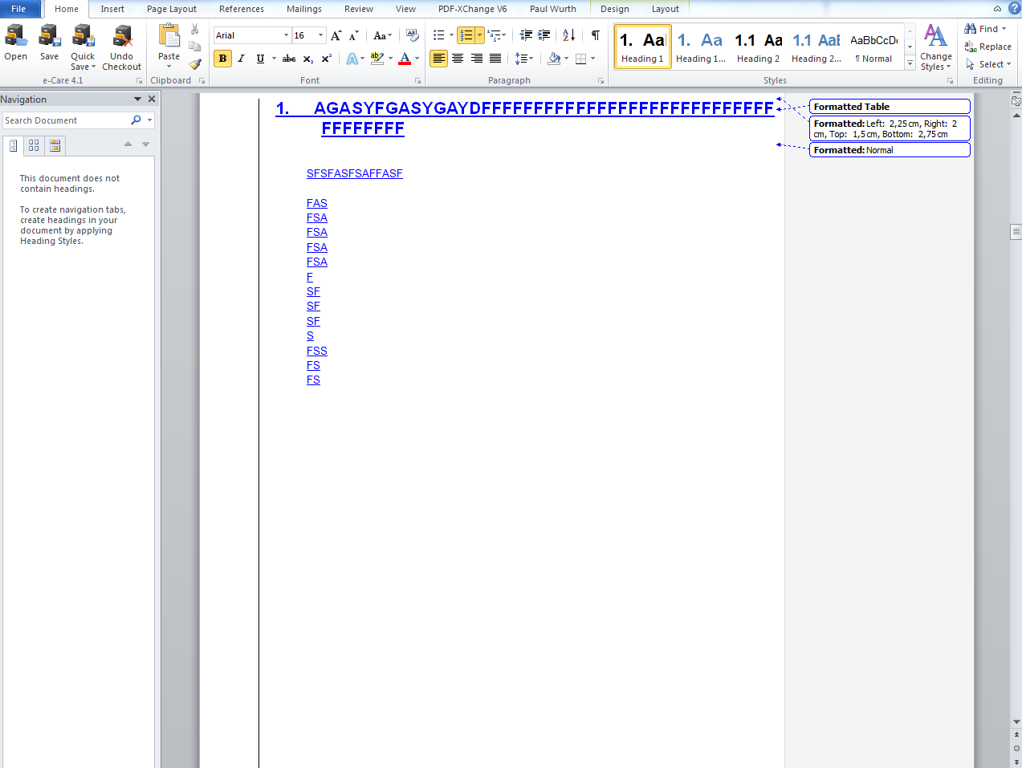Viewport: 1022px width, 768px height.
Task: Click the Text Effects glowing A icon
Action: [352, 59]
